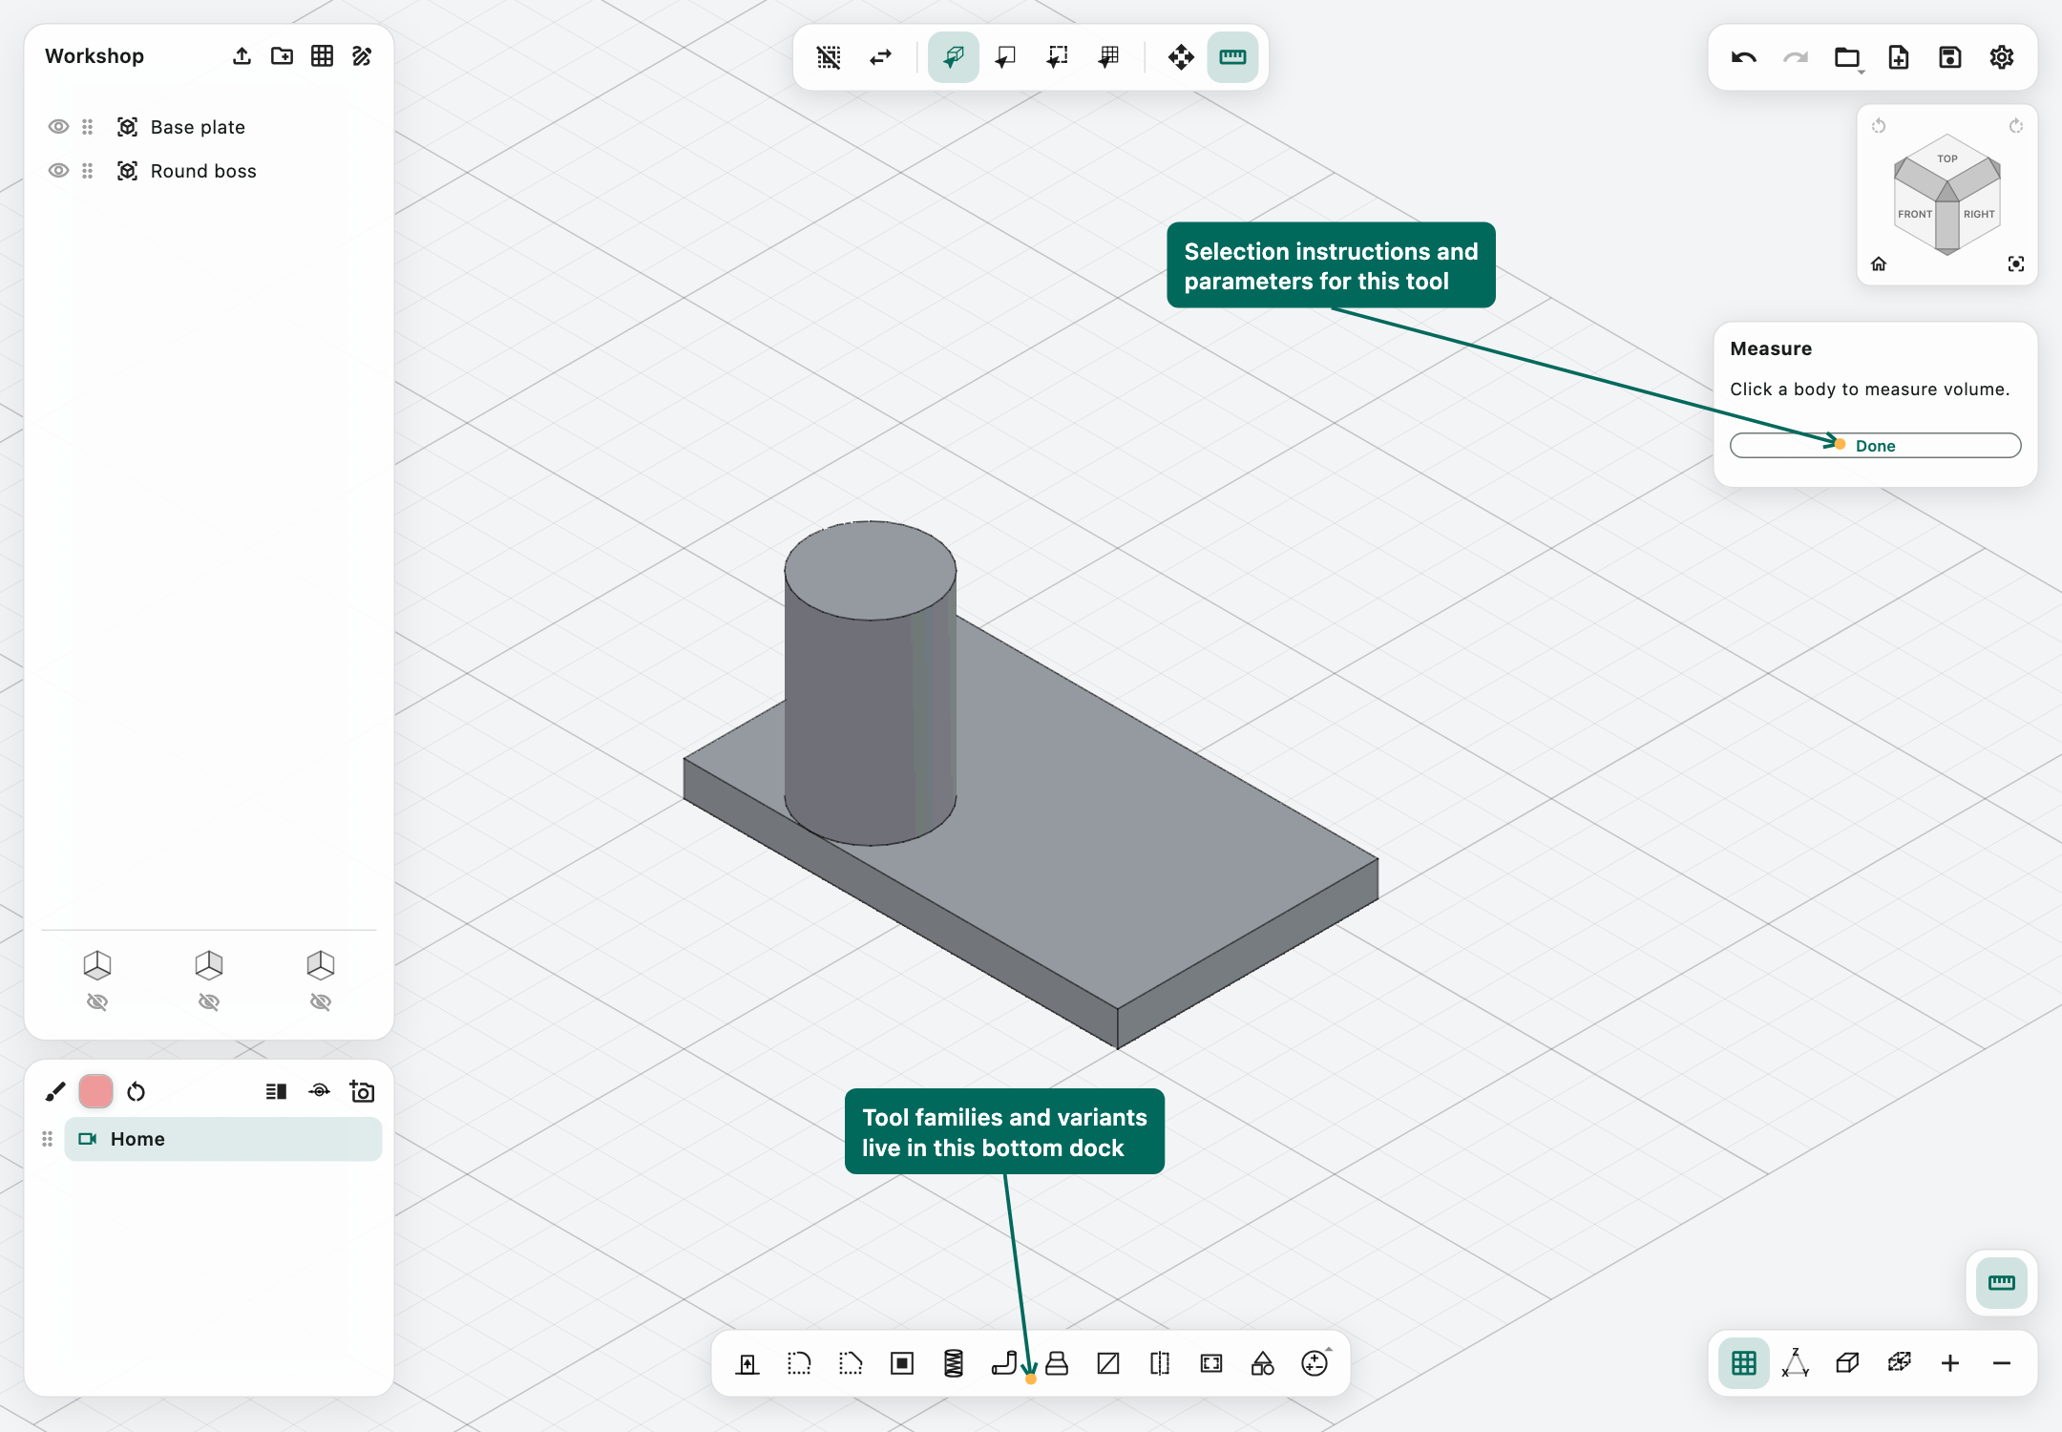Open the pink color swatch
This screenshot has width=2062, height=1432.
95,1091
